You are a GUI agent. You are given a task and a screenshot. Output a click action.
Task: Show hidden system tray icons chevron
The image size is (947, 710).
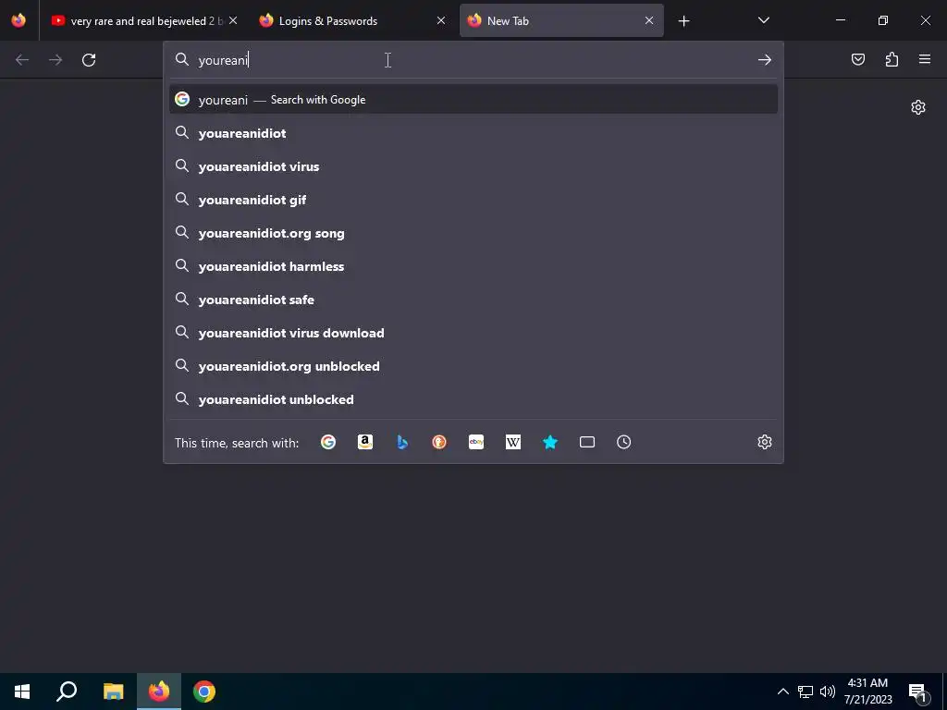tap(782, 692)
